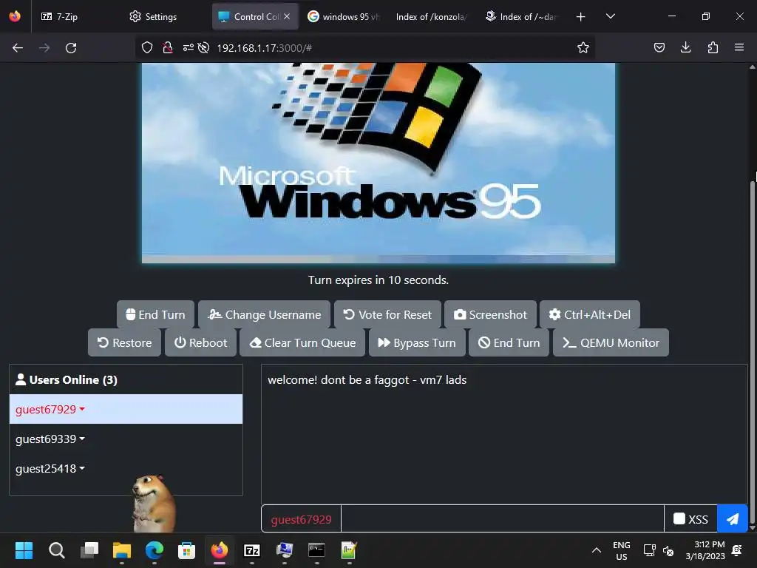Viewport: 757px width, 568px height.
Task: Open the QEMU Monitor
Action: (x=611, y=342)
